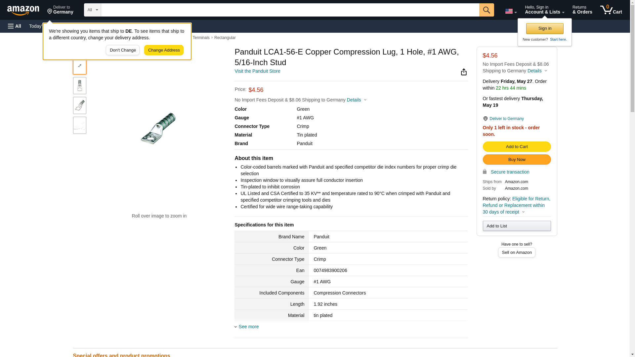
Task: Open the search category All dropdown
Action: coord(92,10)
